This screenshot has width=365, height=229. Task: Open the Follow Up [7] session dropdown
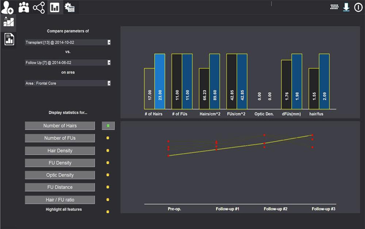109,62
